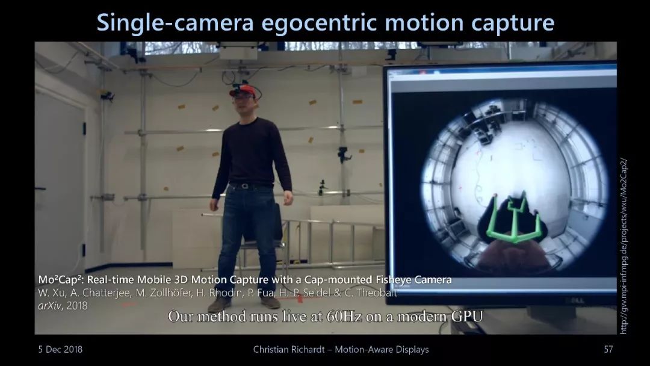Click the slide title 'Single-camera egocentric motion capture'
The image size is (650, 366).
[x=326, y=22]
